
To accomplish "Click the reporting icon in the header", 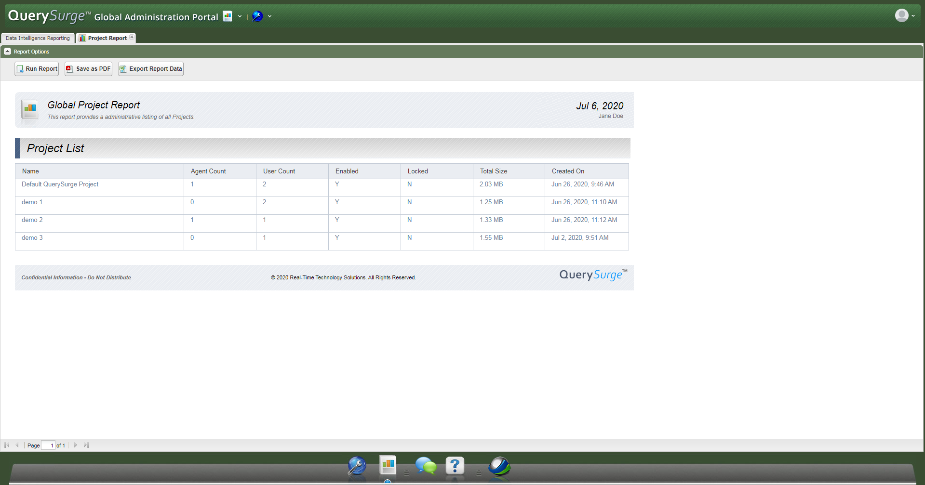I will click(x=228, y=16).
